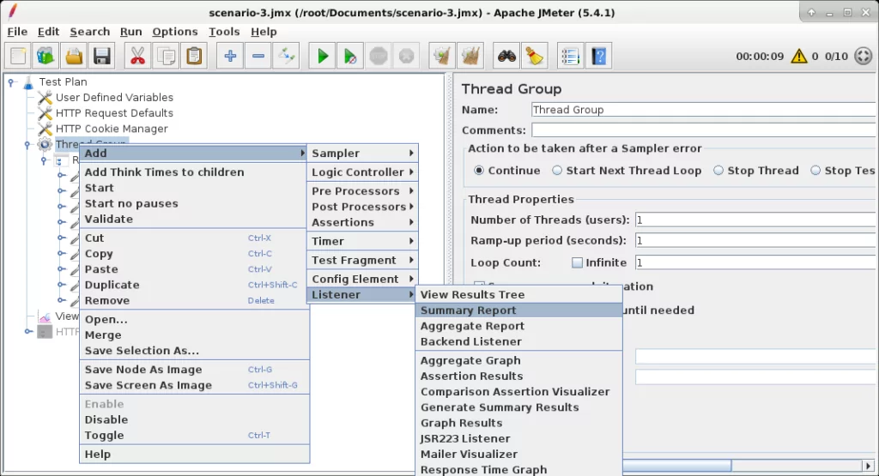Image resolution: width=879 pixels, height=476 pixels.
Task: Open the Post Processors submenu
Action: pyautogui.click(x=362, y=208)
